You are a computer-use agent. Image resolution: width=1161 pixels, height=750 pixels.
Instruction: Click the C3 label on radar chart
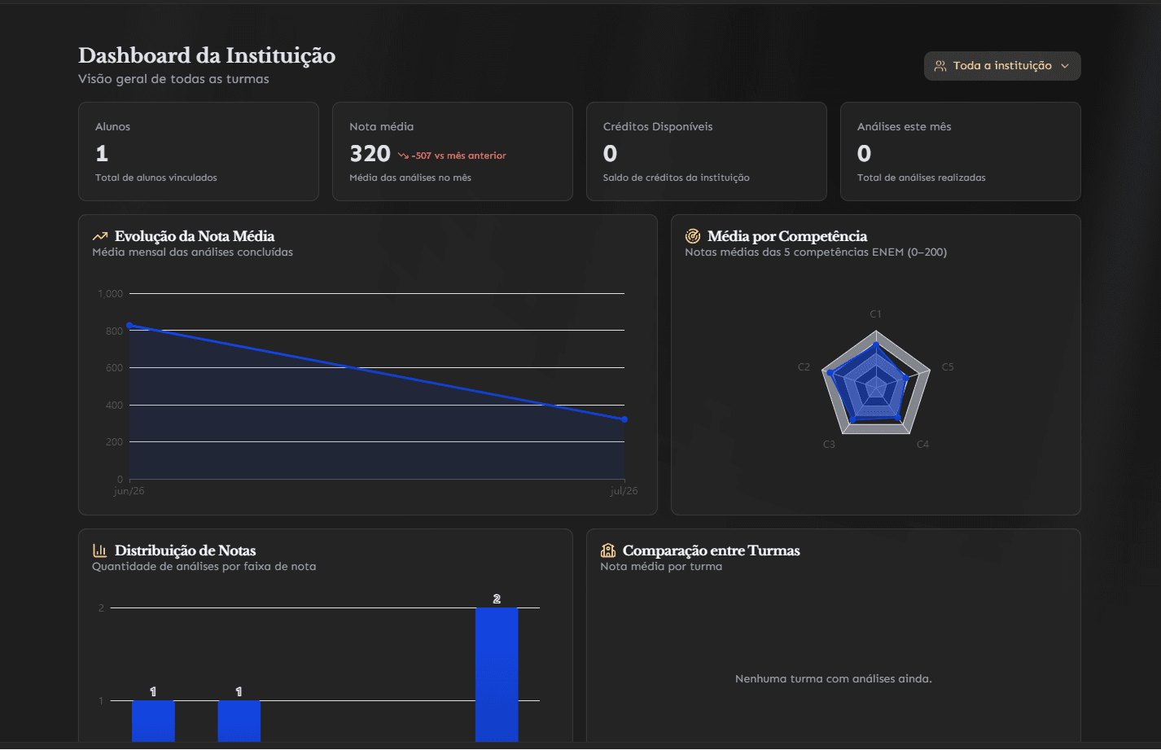[829, 445]
